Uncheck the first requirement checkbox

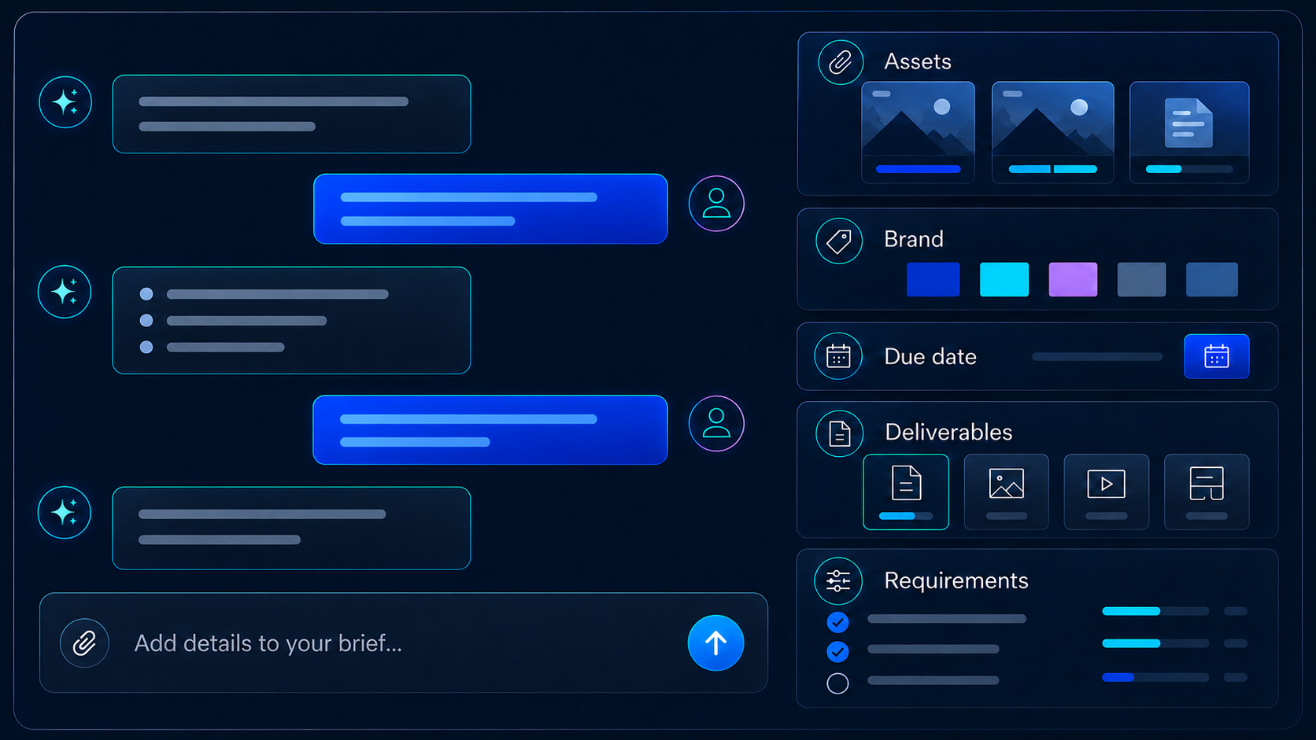[x=838, y=623]
